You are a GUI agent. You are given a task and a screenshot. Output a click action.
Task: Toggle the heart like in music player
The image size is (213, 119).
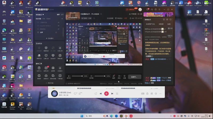tap(75, 94)
